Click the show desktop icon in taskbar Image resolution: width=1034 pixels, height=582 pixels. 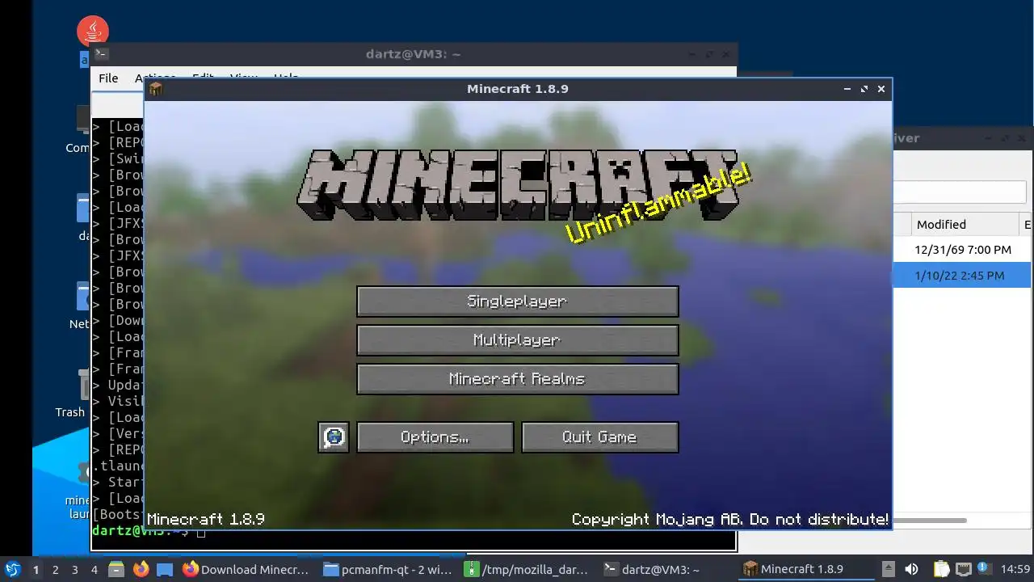click(165, 570)
